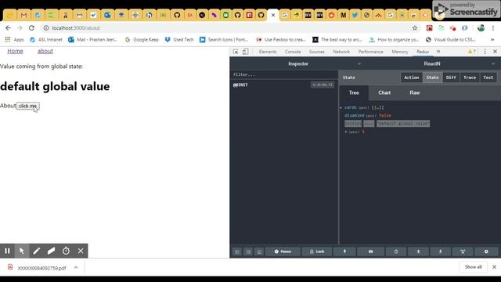
Task: Dock Redux monitor to bottom layout
Action: (x=259, y=252)
